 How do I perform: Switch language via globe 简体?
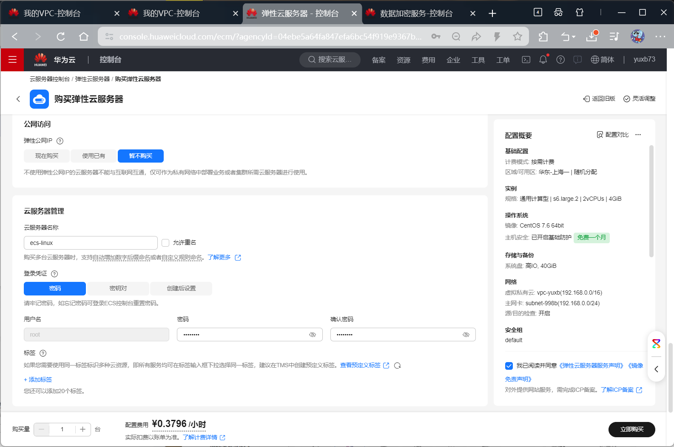click(603, 60)
